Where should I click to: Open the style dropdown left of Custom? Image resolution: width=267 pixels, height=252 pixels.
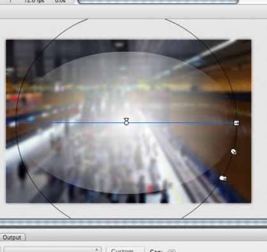pos(52,250)
